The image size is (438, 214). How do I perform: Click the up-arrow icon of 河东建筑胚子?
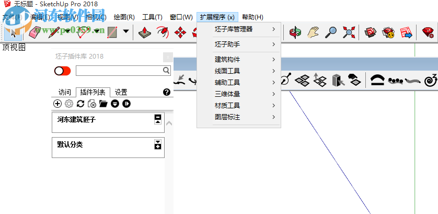[158, 122]
